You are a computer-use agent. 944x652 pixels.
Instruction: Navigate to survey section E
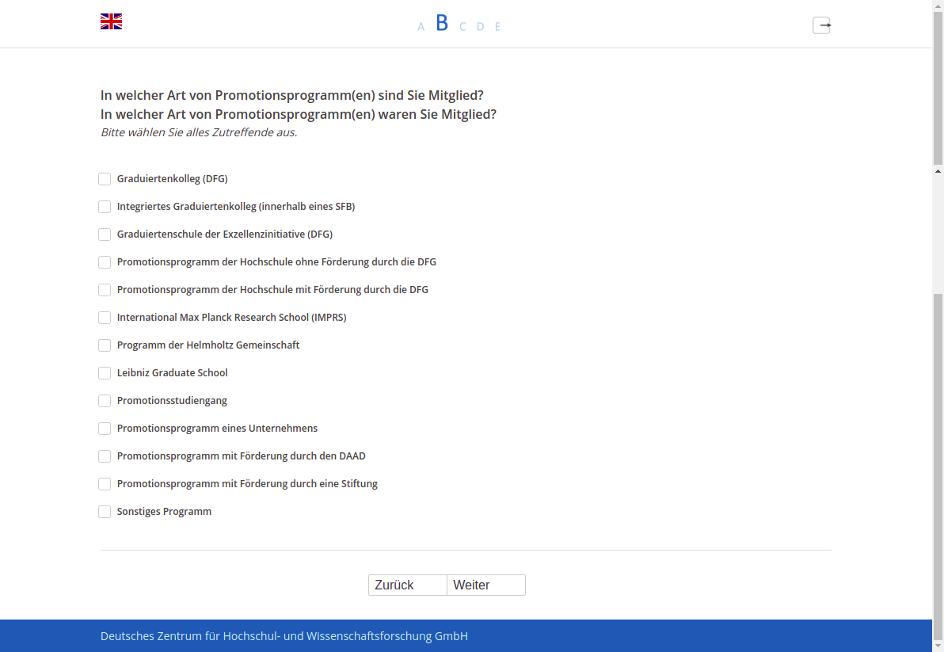(x=498, y=26)
